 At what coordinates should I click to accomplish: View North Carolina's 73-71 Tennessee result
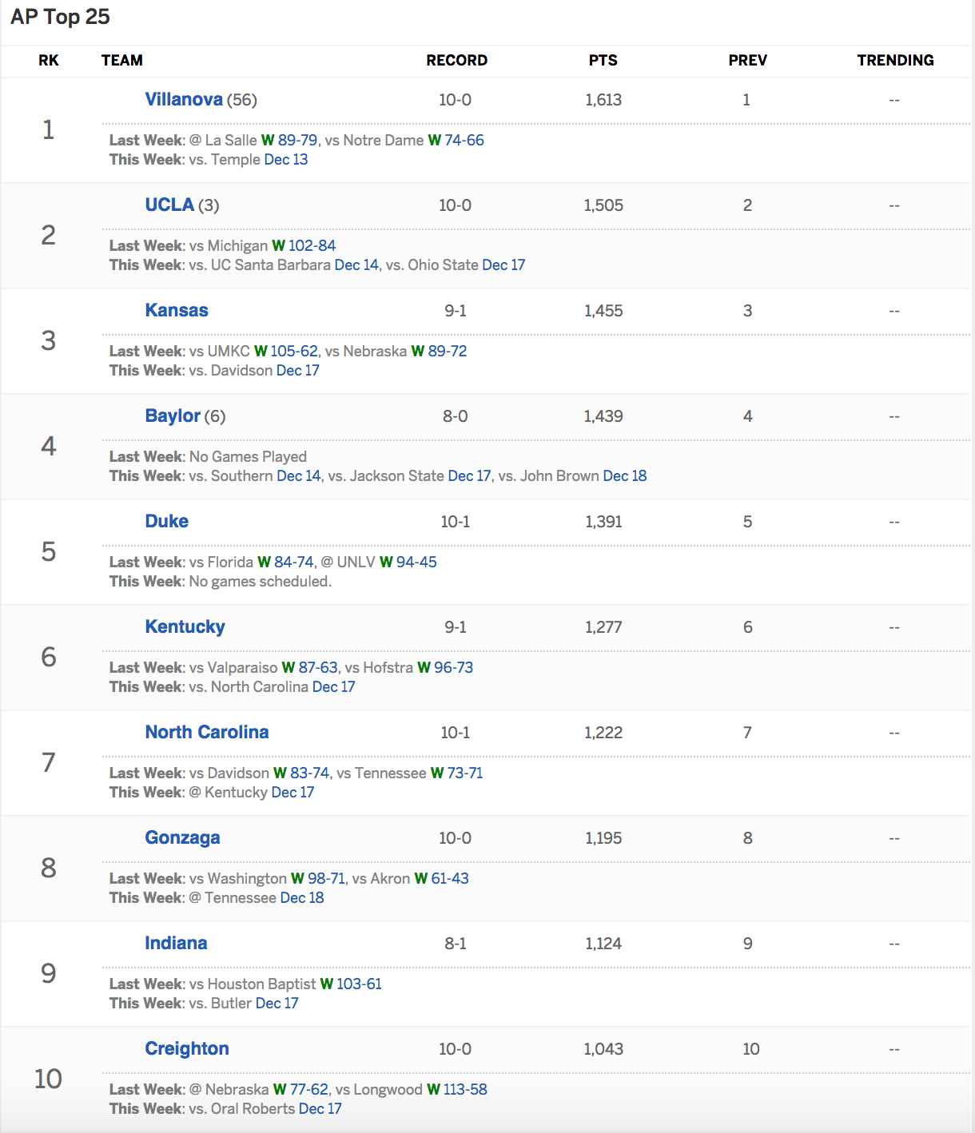(x=465, y=773)
